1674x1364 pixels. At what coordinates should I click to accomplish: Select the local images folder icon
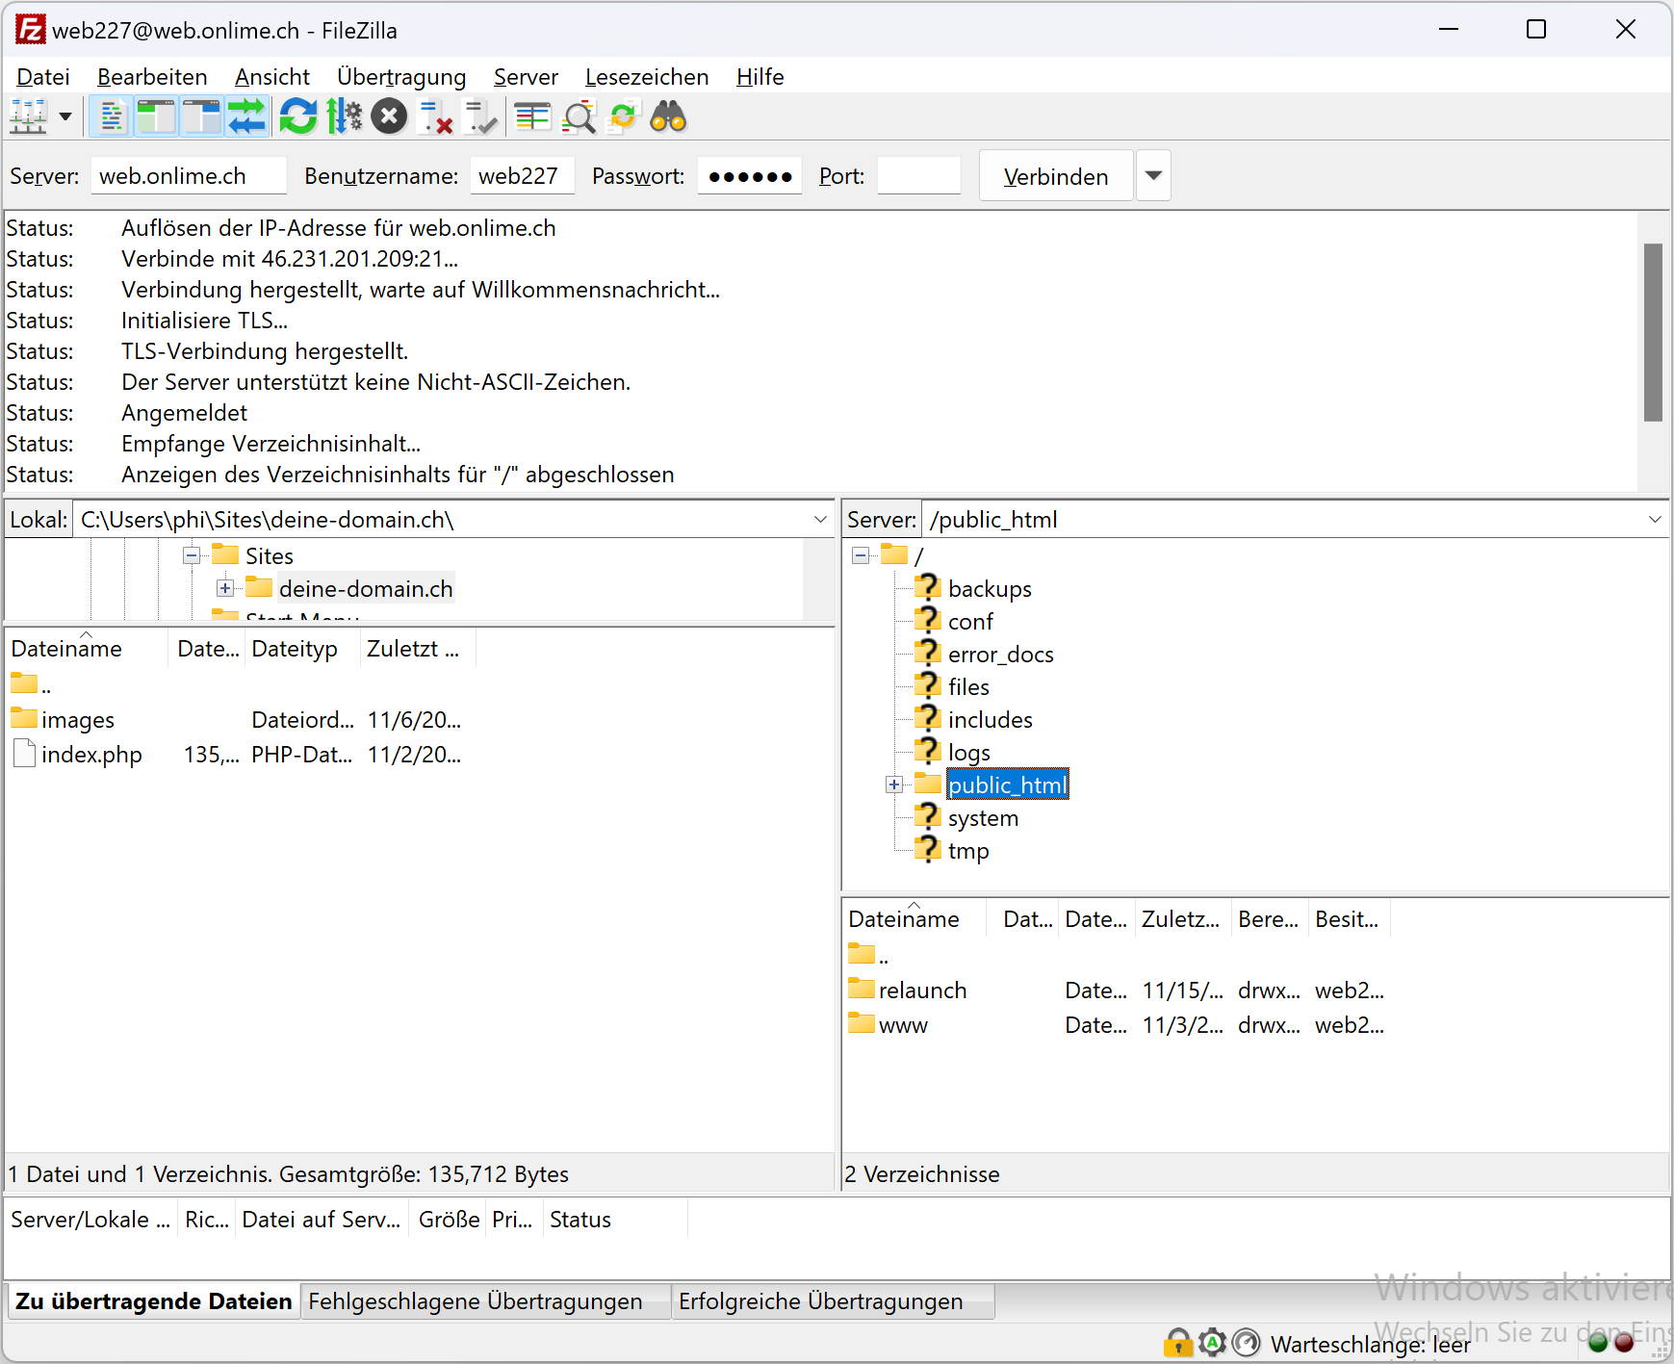[24, 718]
